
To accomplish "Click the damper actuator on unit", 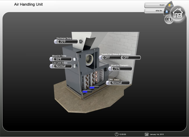I will coord(106,70).
